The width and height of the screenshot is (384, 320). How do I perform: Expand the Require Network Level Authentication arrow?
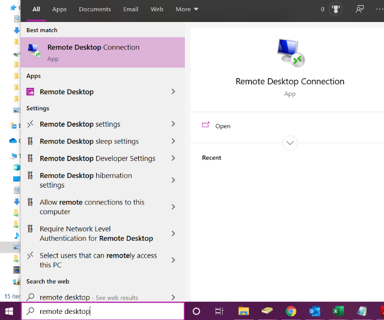[x=174, y=234]
